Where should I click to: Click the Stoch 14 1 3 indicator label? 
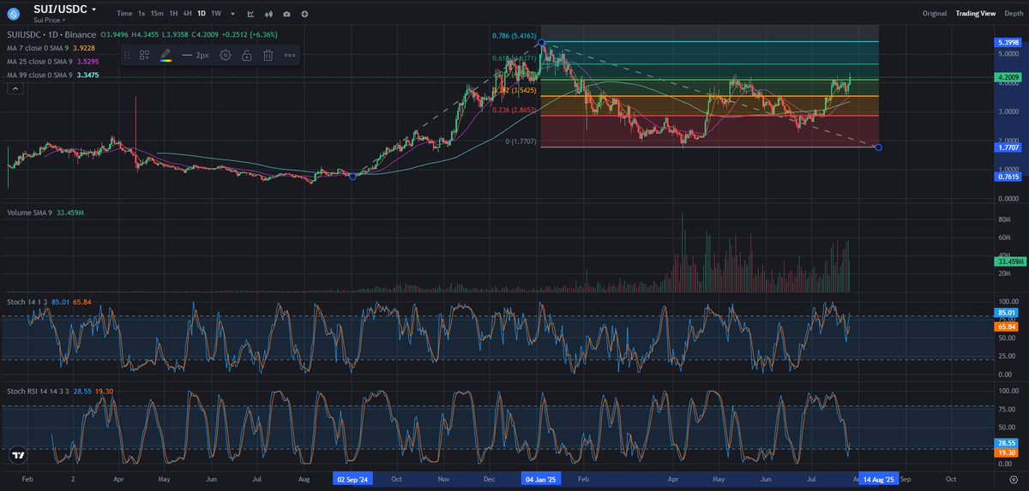[x=27, y=302]
